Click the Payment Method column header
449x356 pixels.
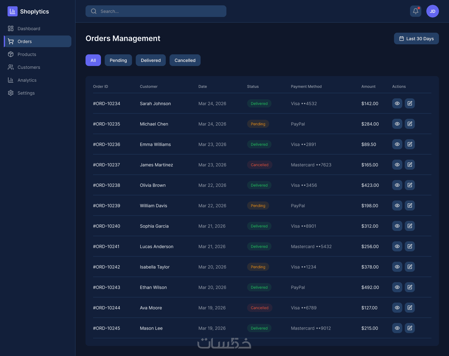306,86
